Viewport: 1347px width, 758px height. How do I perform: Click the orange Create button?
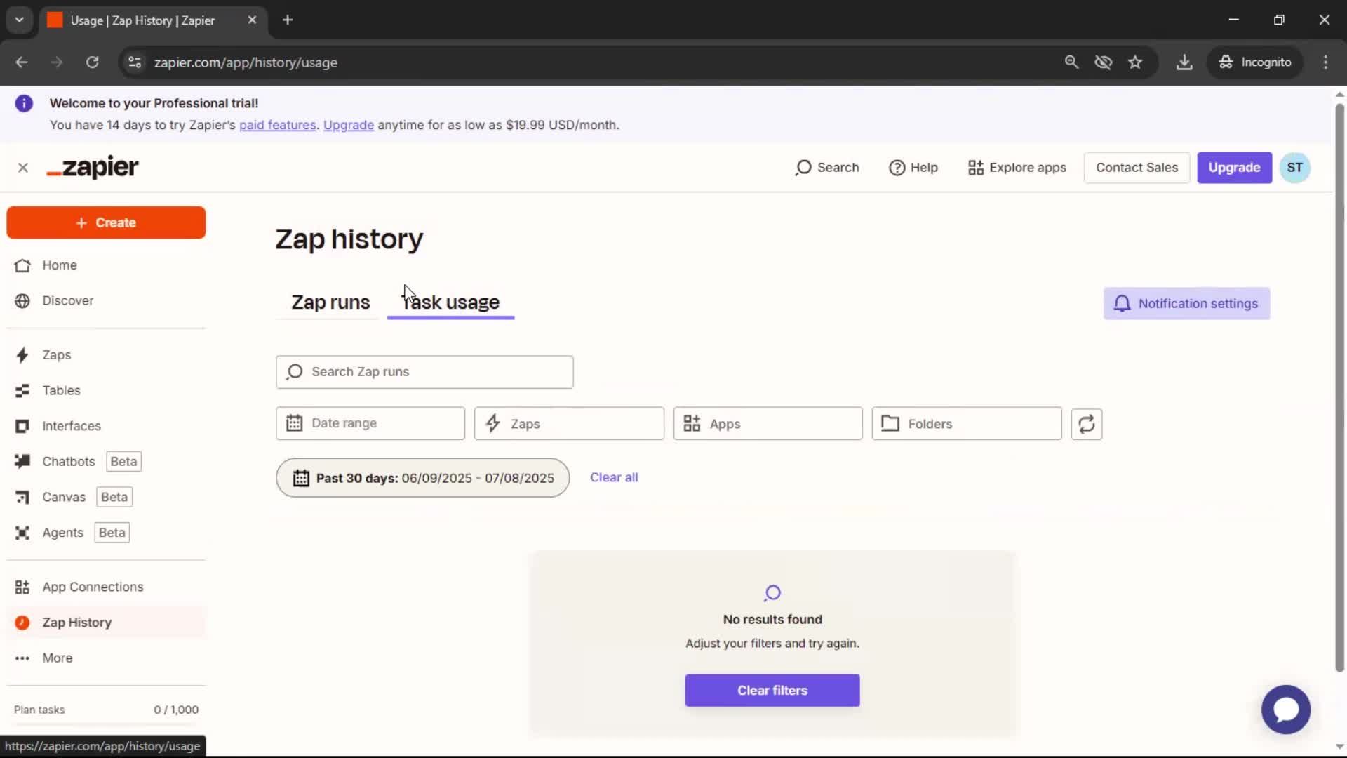tap(106, 222)
